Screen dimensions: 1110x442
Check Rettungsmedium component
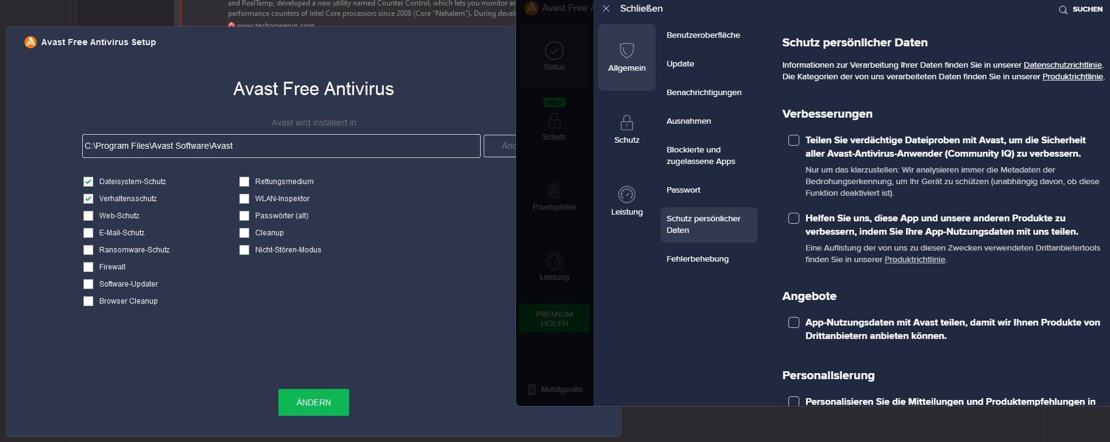pos(244,182)
